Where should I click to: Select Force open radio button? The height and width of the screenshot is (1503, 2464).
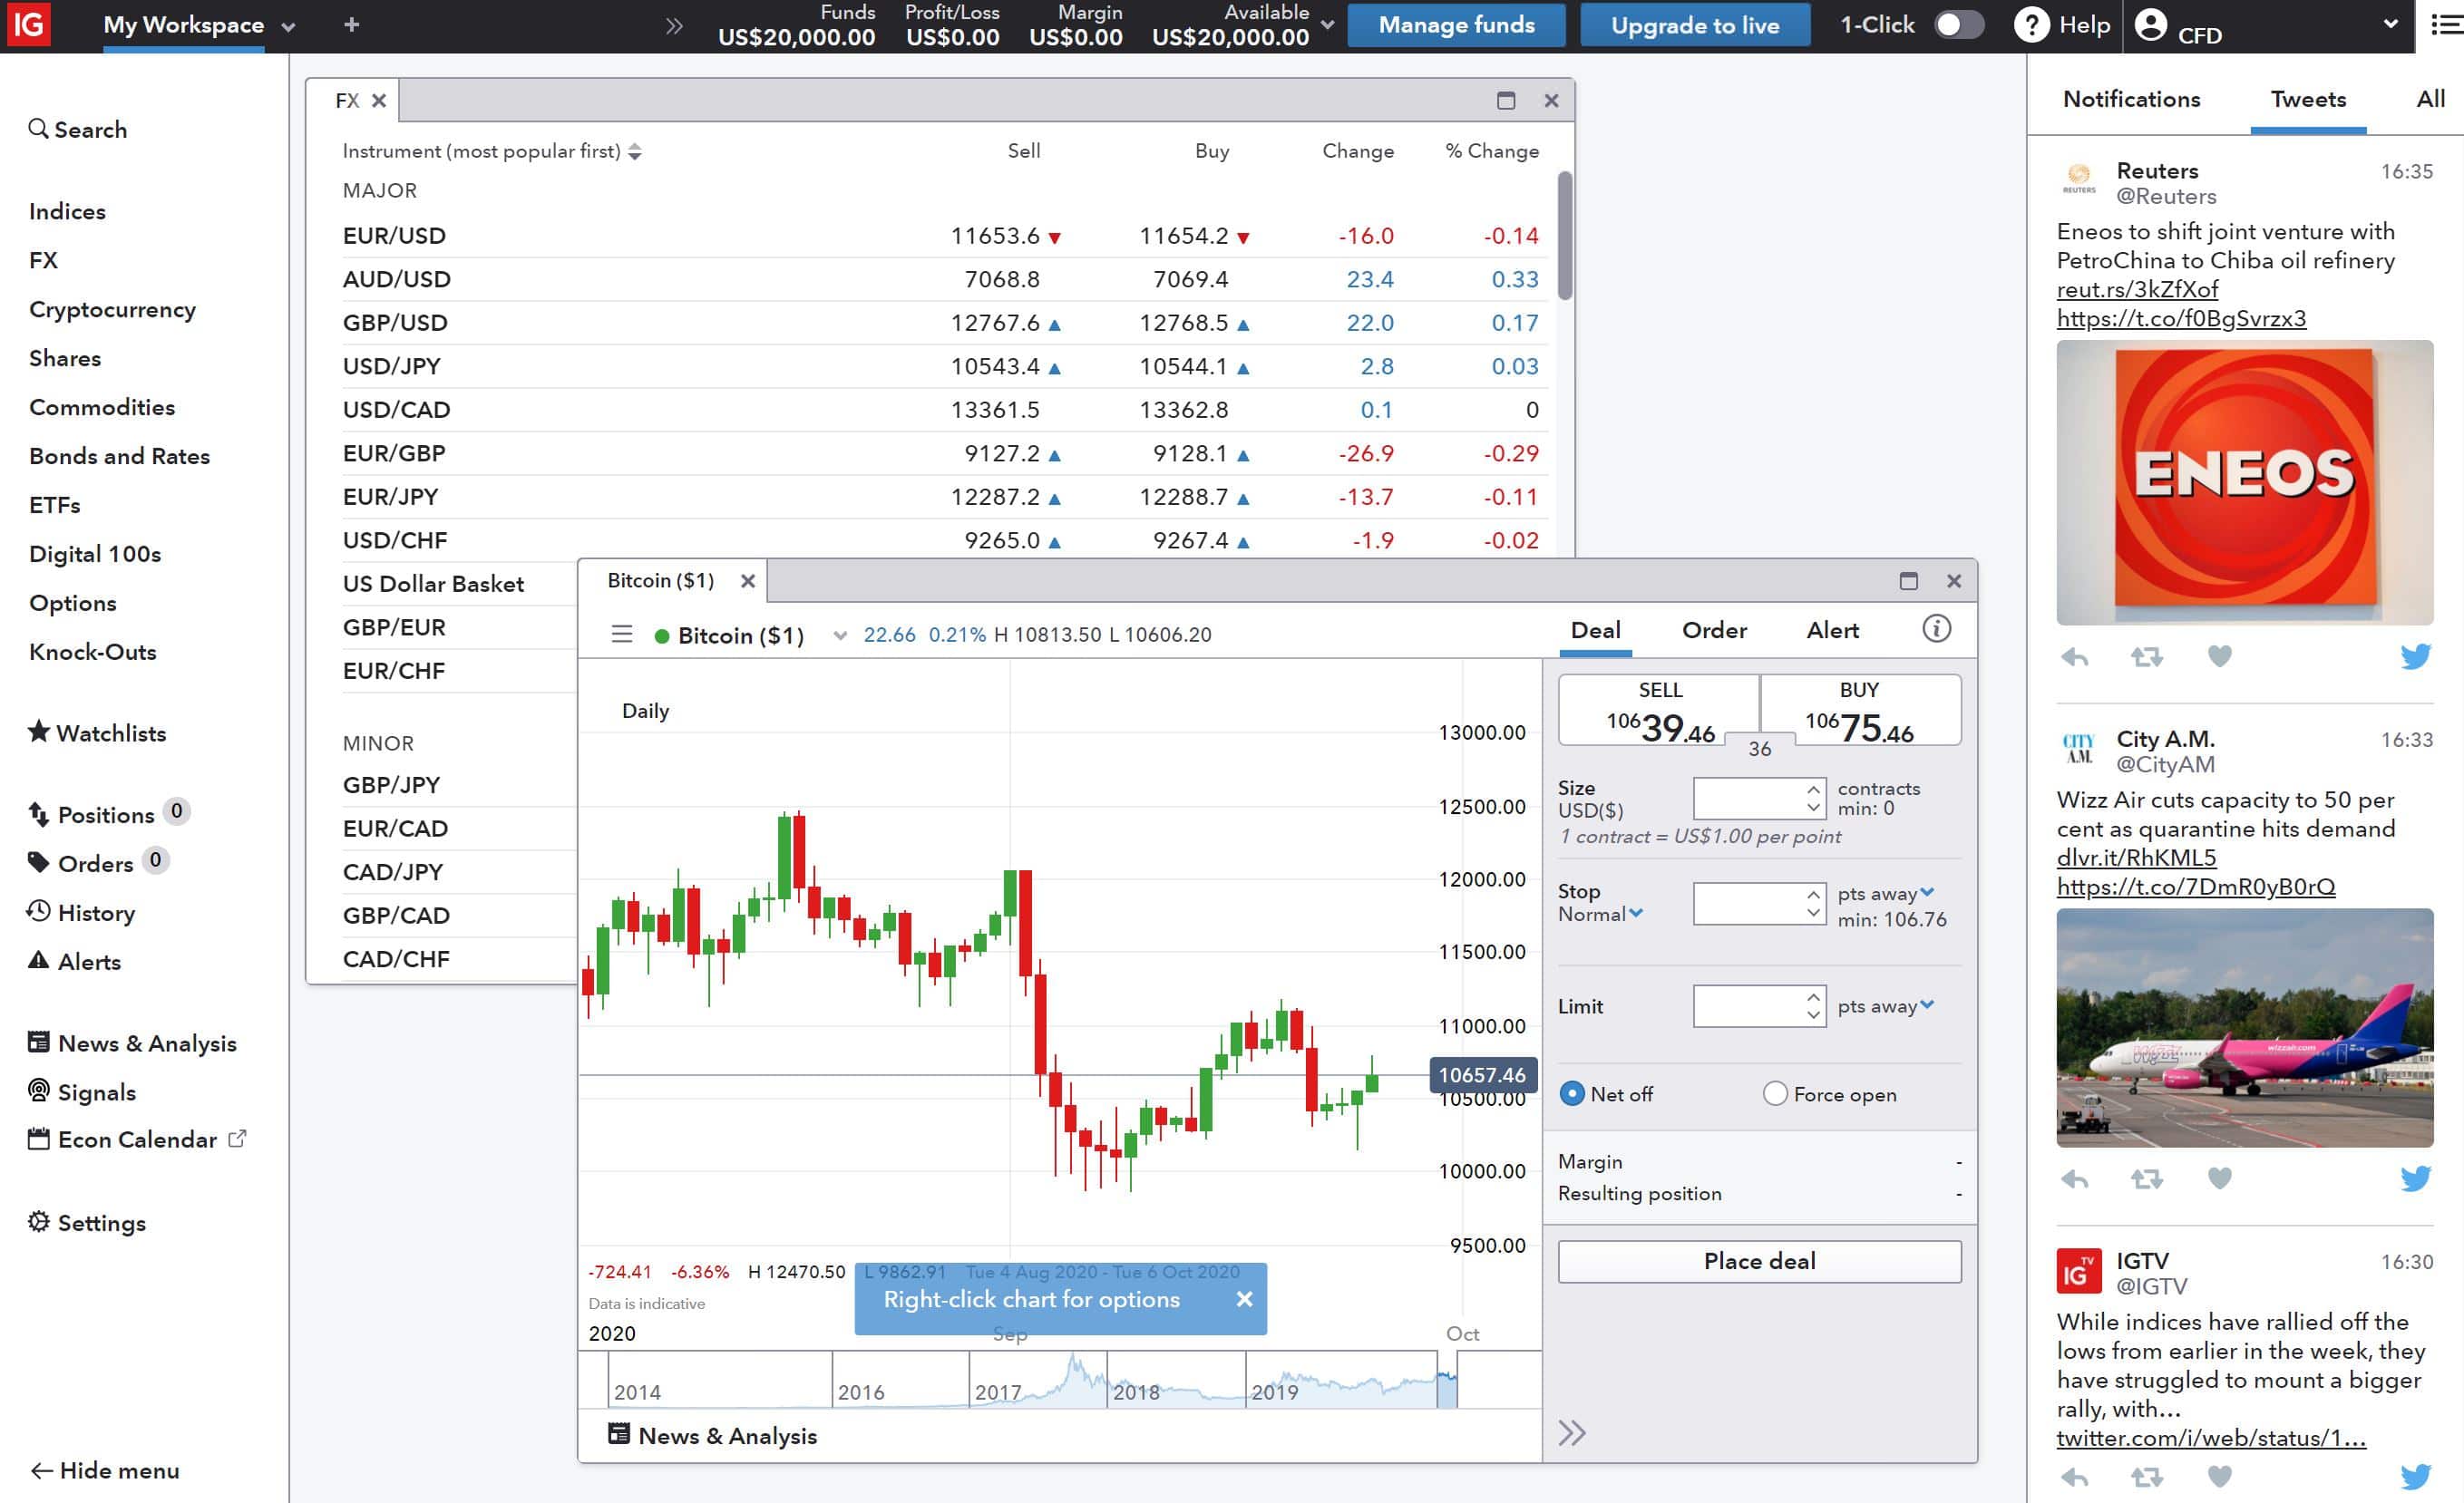click(x=1774, y=1093)
